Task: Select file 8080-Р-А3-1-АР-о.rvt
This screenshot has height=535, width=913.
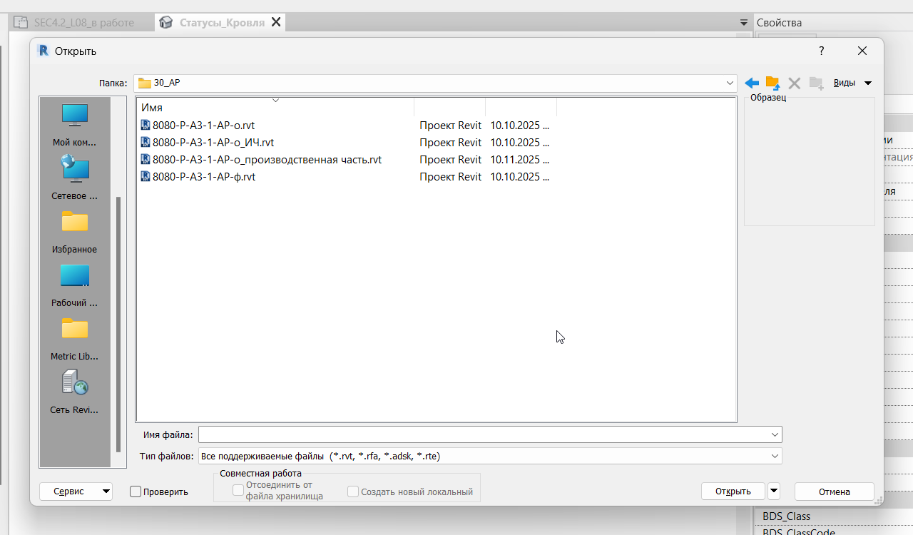Action: tap(203, 126)
